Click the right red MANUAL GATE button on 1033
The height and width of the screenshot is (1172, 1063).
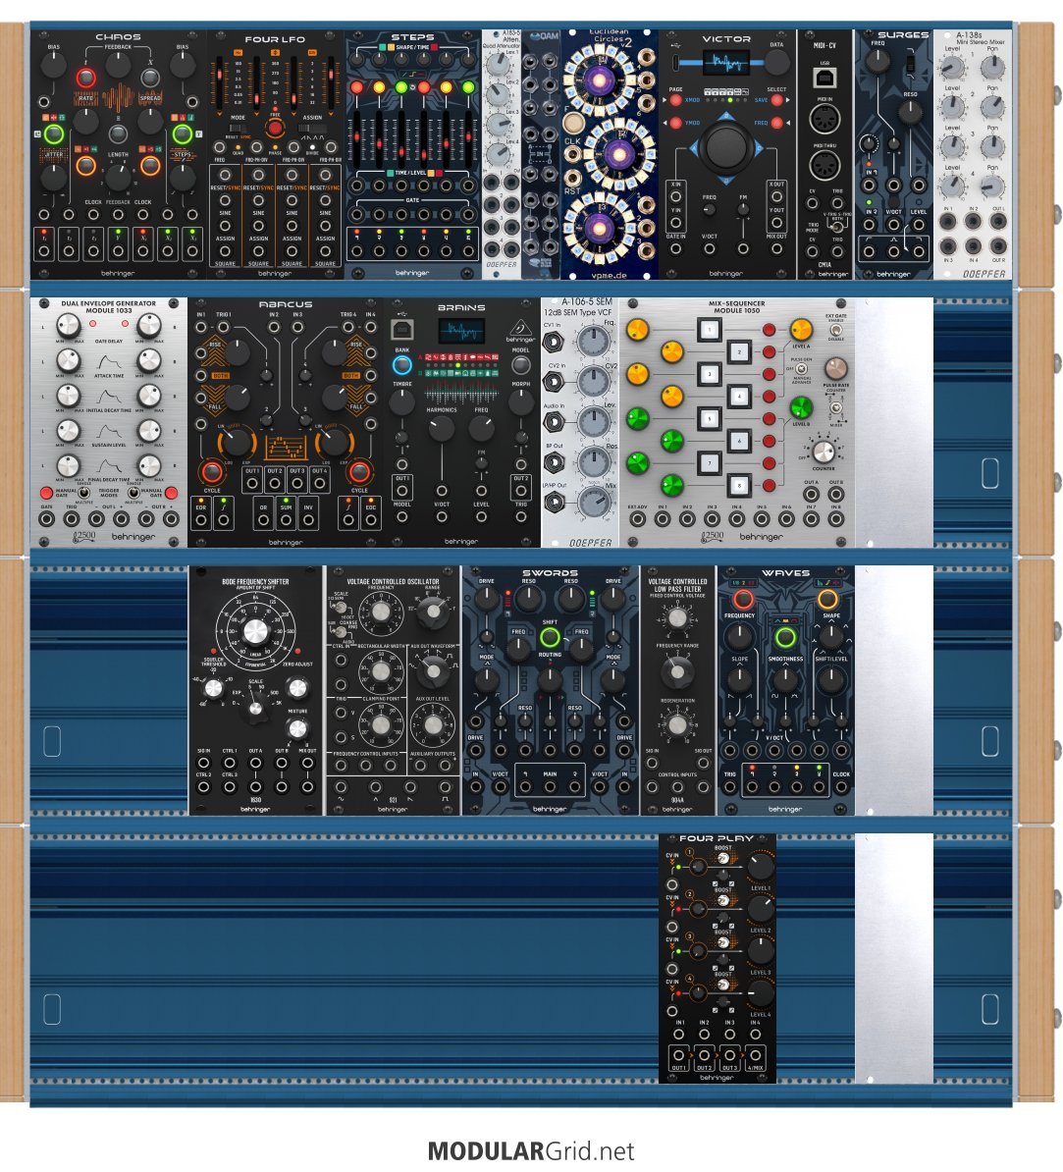coord(171,493)
